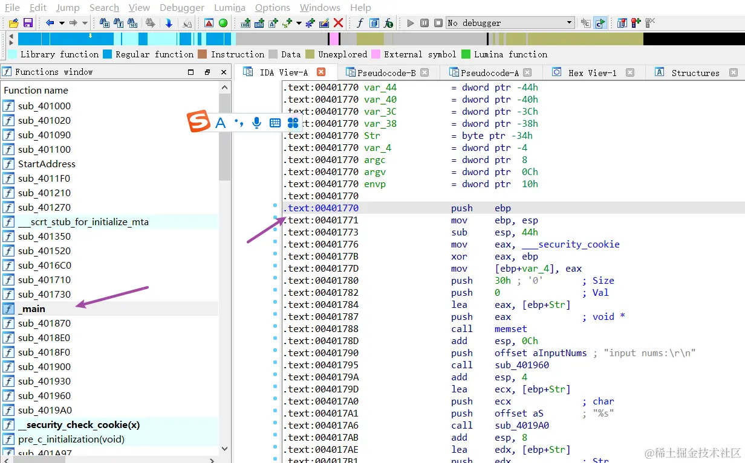Viewport: 745px width, 463px height.
Task: Click the Open file toolbar icon
Action: click(x=13, y=23)
